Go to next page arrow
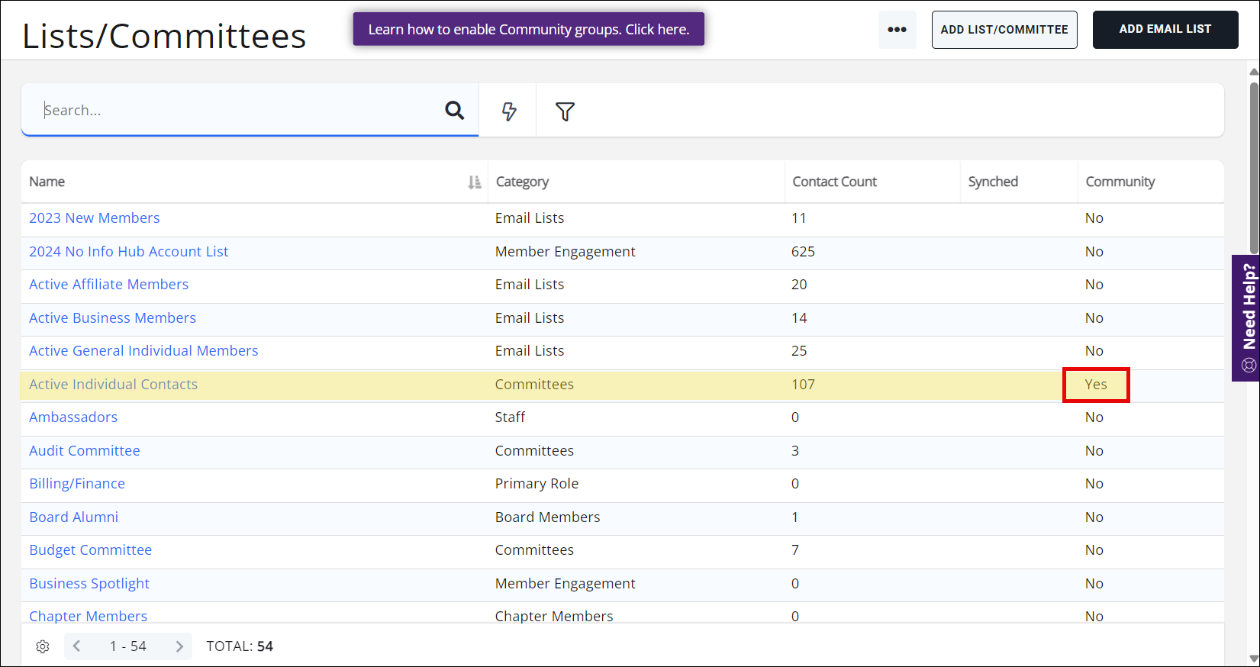This screenshot has height=667, width=1260. (179, 646)
